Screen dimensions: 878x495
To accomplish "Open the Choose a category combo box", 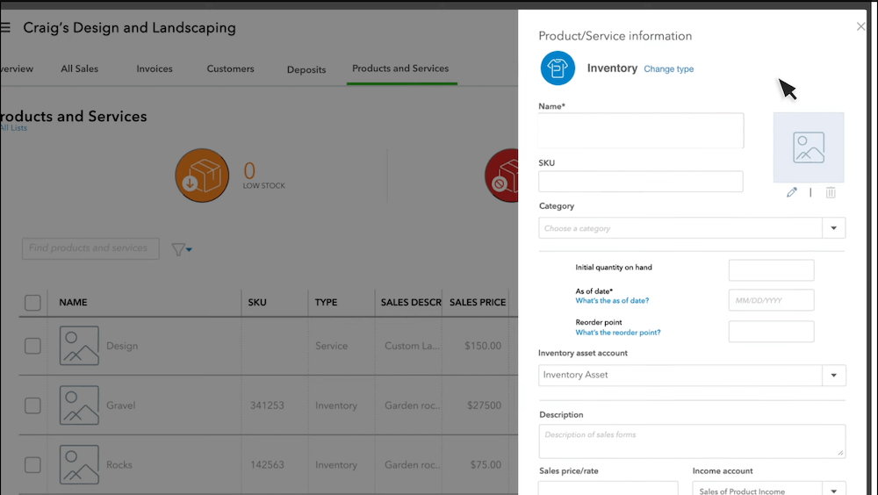I will (692, 228).
